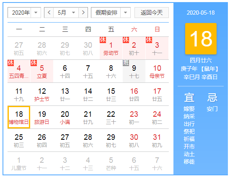Click the 庚子年【鼠年】 text

[199, 69]
